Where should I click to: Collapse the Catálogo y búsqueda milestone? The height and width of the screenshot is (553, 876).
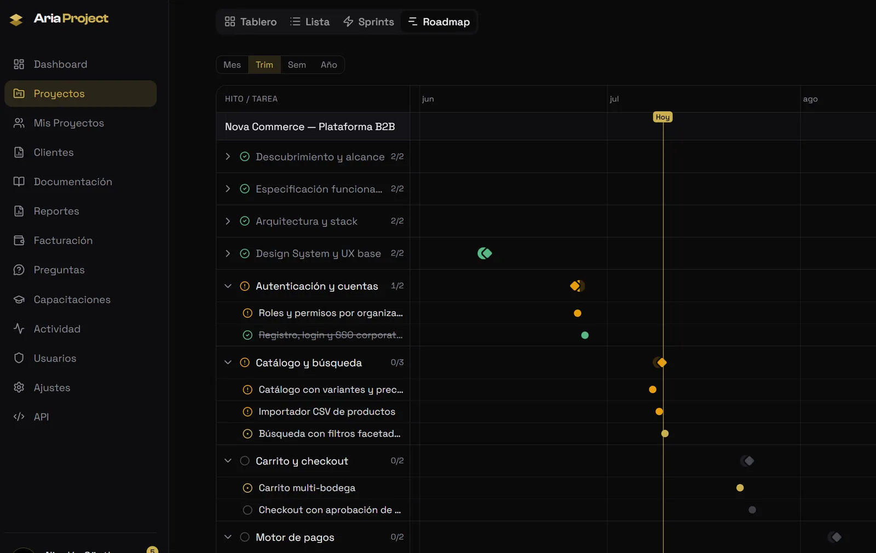[x=228, y=363]
